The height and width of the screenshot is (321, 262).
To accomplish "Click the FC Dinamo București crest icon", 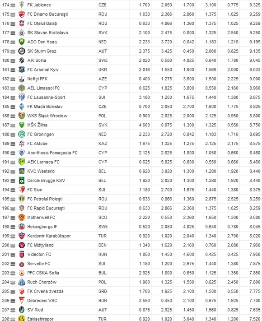I will (x=22, y=14).
